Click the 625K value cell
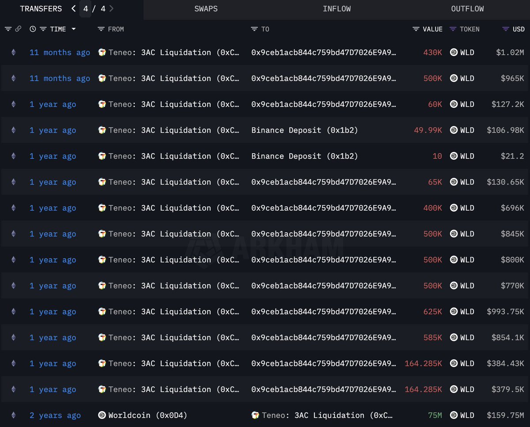Viewport: 530px width, 427px height. point(433,312)
